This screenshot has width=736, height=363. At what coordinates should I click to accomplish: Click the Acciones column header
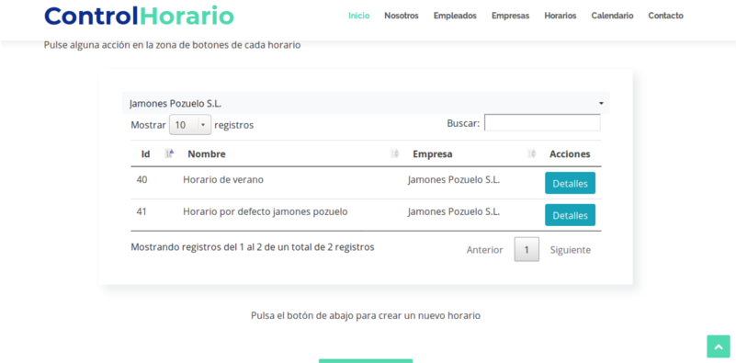[570, 154]
